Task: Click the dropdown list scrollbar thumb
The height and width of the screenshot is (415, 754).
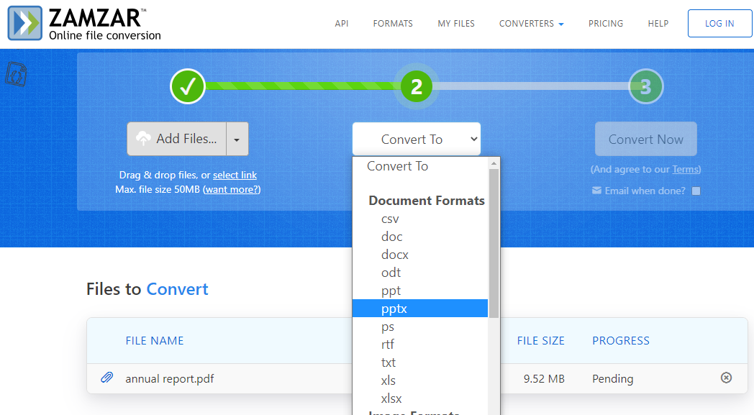Action: tap(494, 243)
